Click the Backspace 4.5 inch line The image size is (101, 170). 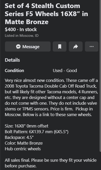coord(19,137)
